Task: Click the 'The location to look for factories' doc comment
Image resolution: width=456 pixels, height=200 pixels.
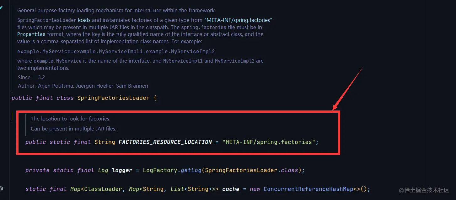Action: [71, 119]
